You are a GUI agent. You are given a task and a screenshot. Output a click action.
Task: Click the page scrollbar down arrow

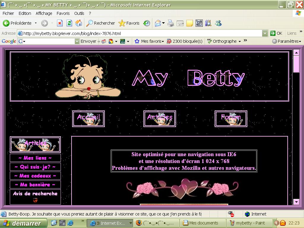(296, 202)
